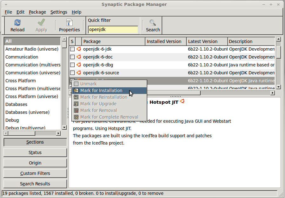Show the Origin filter view
The height and width of the screenshot is (198, 285).
35,163
